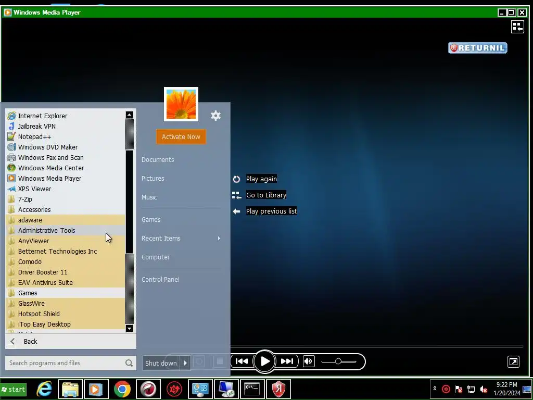
Task: Go Back from the All Programs list
Action: [71, 342]
